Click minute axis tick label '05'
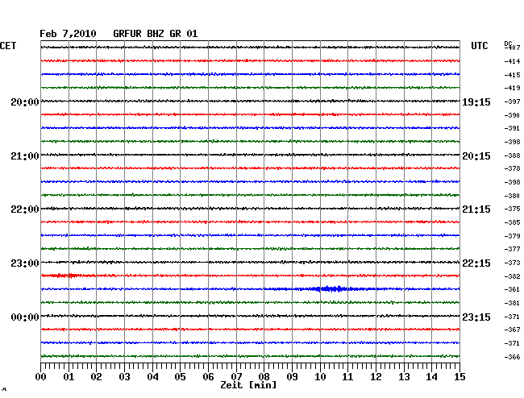This screenshot has width=524, height=398. click(x=180, y=377)
